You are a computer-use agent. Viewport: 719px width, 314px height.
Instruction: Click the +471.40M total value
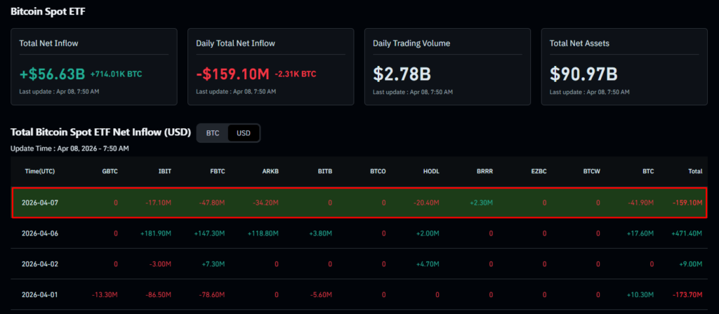coord(687,233)
